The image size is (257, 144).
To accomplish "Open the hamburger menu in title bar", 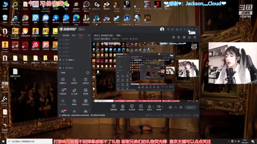I will 184,29.
